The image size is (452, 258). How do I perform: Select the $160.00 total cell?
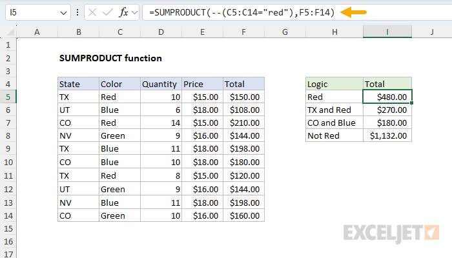click(x=243, y=215)
